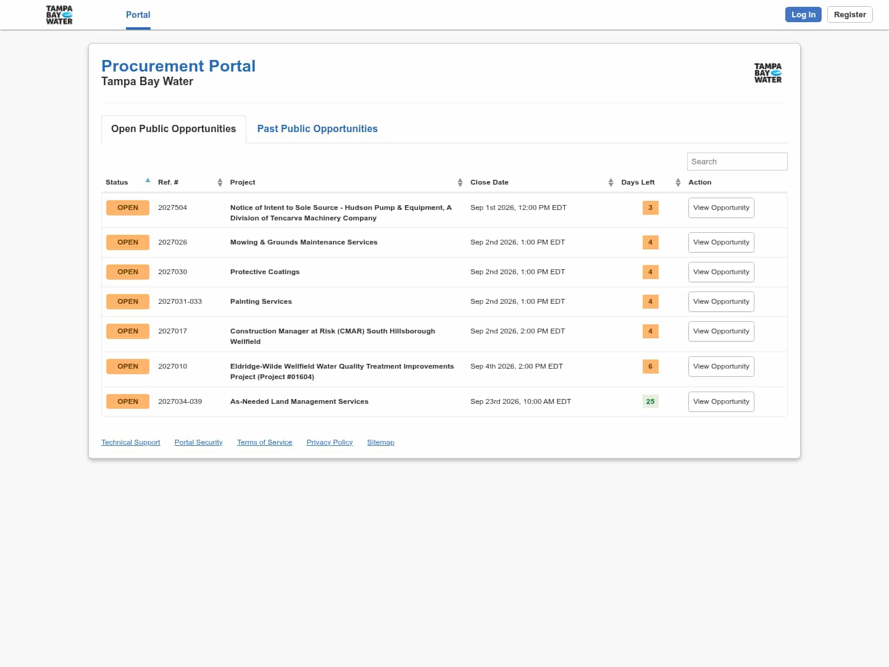Open the Portal Security link

(198, 442)
